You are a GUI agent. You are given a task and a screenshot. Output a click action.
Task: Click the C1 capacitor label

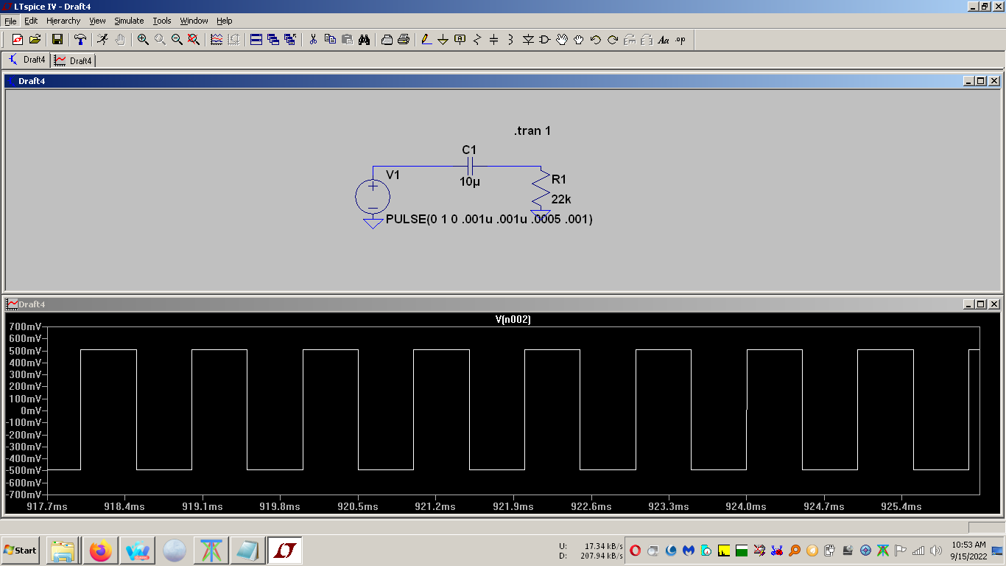click(x=469, y=150)
